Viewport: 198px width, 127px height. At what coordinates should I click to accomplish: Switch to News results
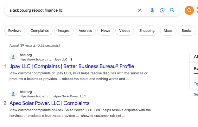(105, 31)
